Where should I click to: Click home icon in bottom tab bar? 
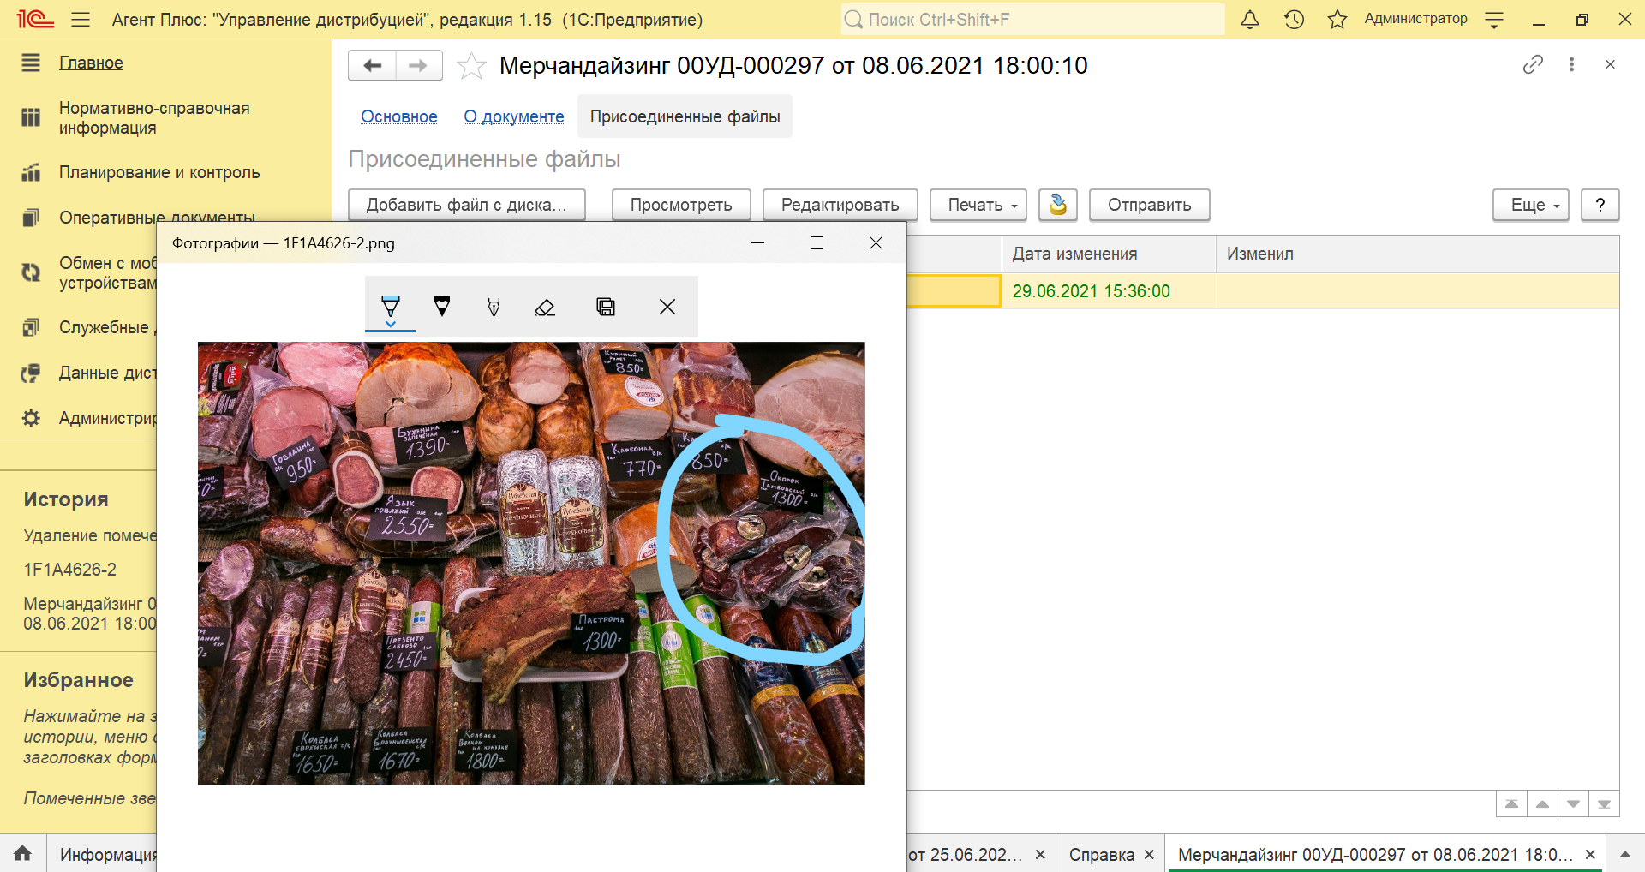coord(23,853)
